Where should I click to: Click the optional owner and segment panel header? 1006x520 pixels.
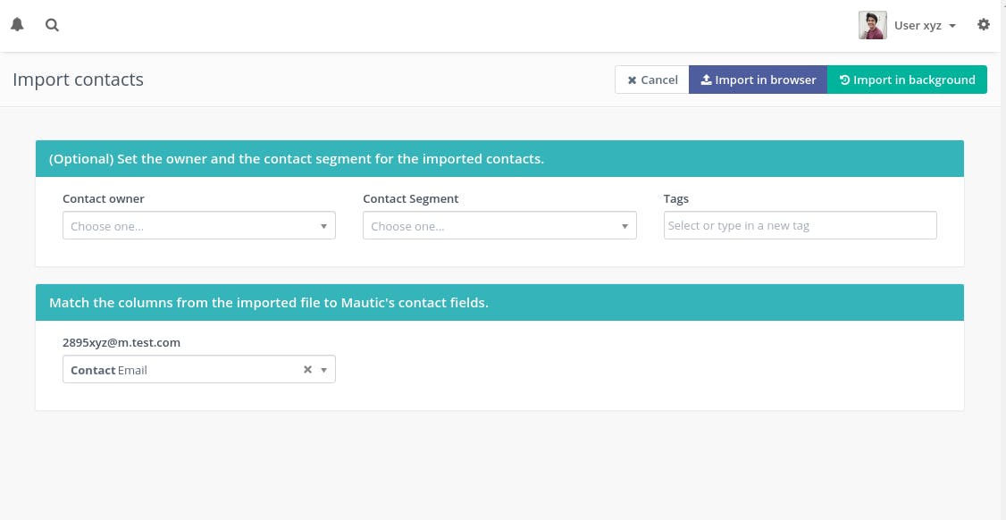click(x=499, y=158)
